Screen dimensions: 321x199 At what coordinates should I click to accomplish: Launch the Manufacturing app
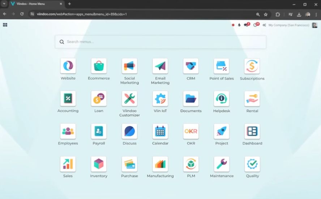[x=160, y=164]
